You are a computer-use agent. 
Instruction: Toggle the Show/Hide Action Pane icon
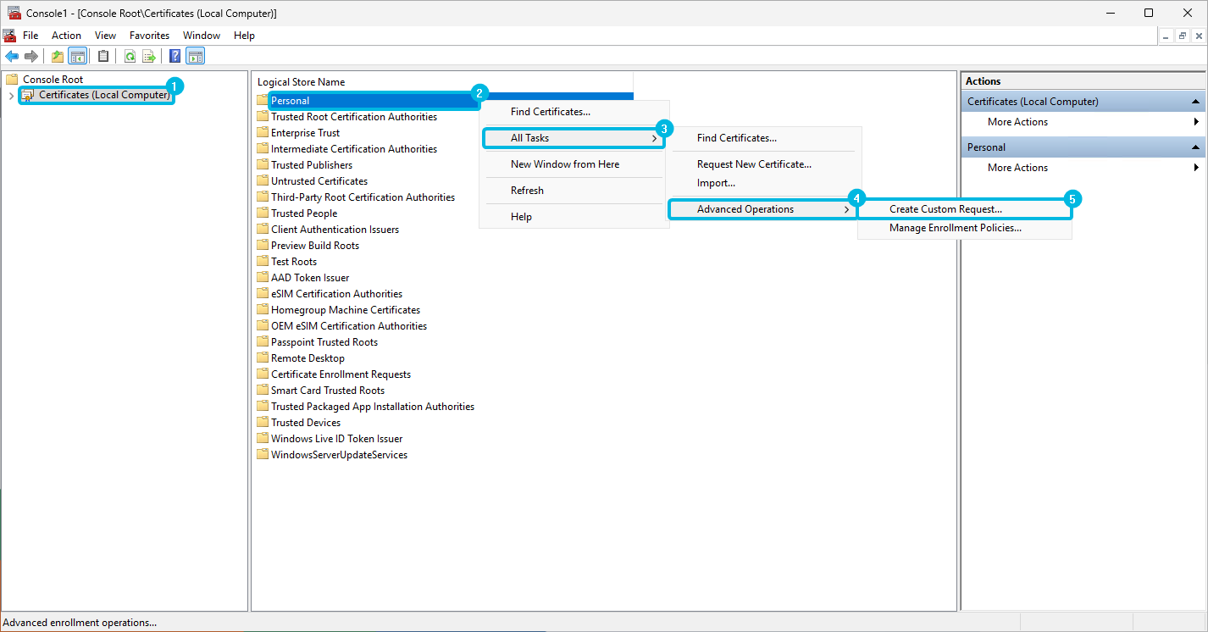(196, 57)
